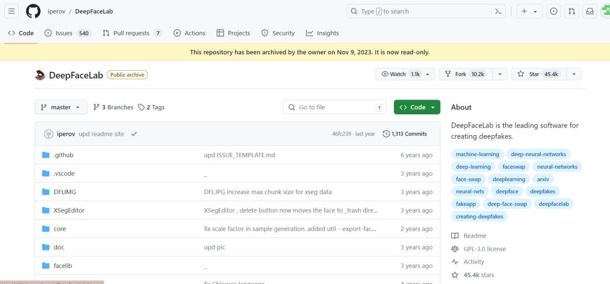The width and height of the screenshot is (610, 284).
Task: Open the green Code clone dropdown
Action: coord(417,107)
